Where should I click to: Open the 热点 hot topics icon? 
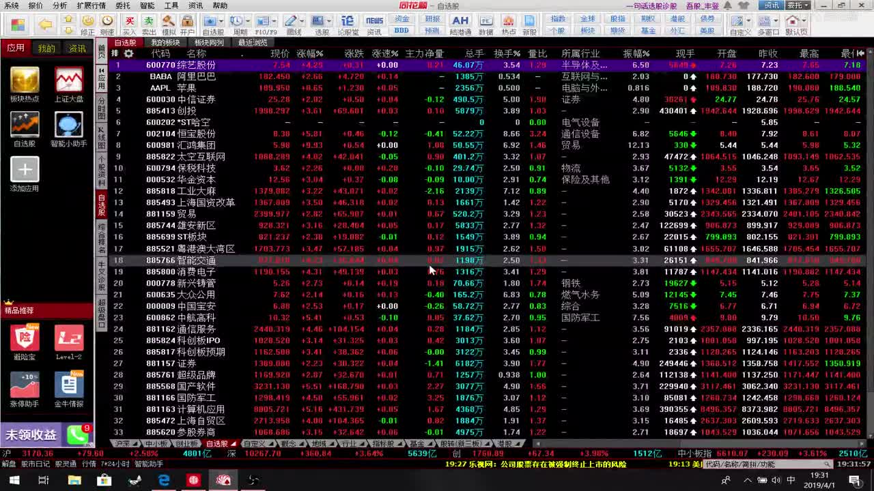[x=509, y=25]
